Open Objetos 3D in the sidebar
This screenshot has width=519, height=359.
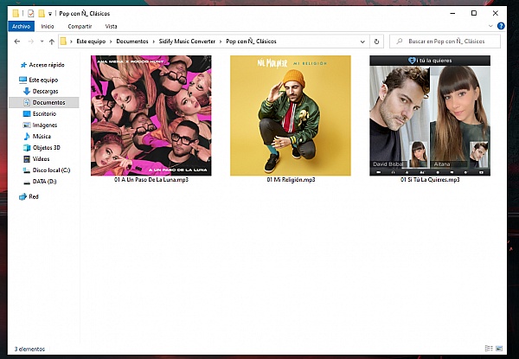pos(47,147)
